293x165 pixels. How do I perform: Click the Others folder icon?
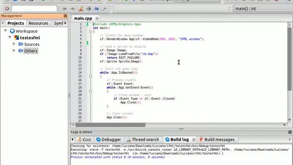click(21, 51)
